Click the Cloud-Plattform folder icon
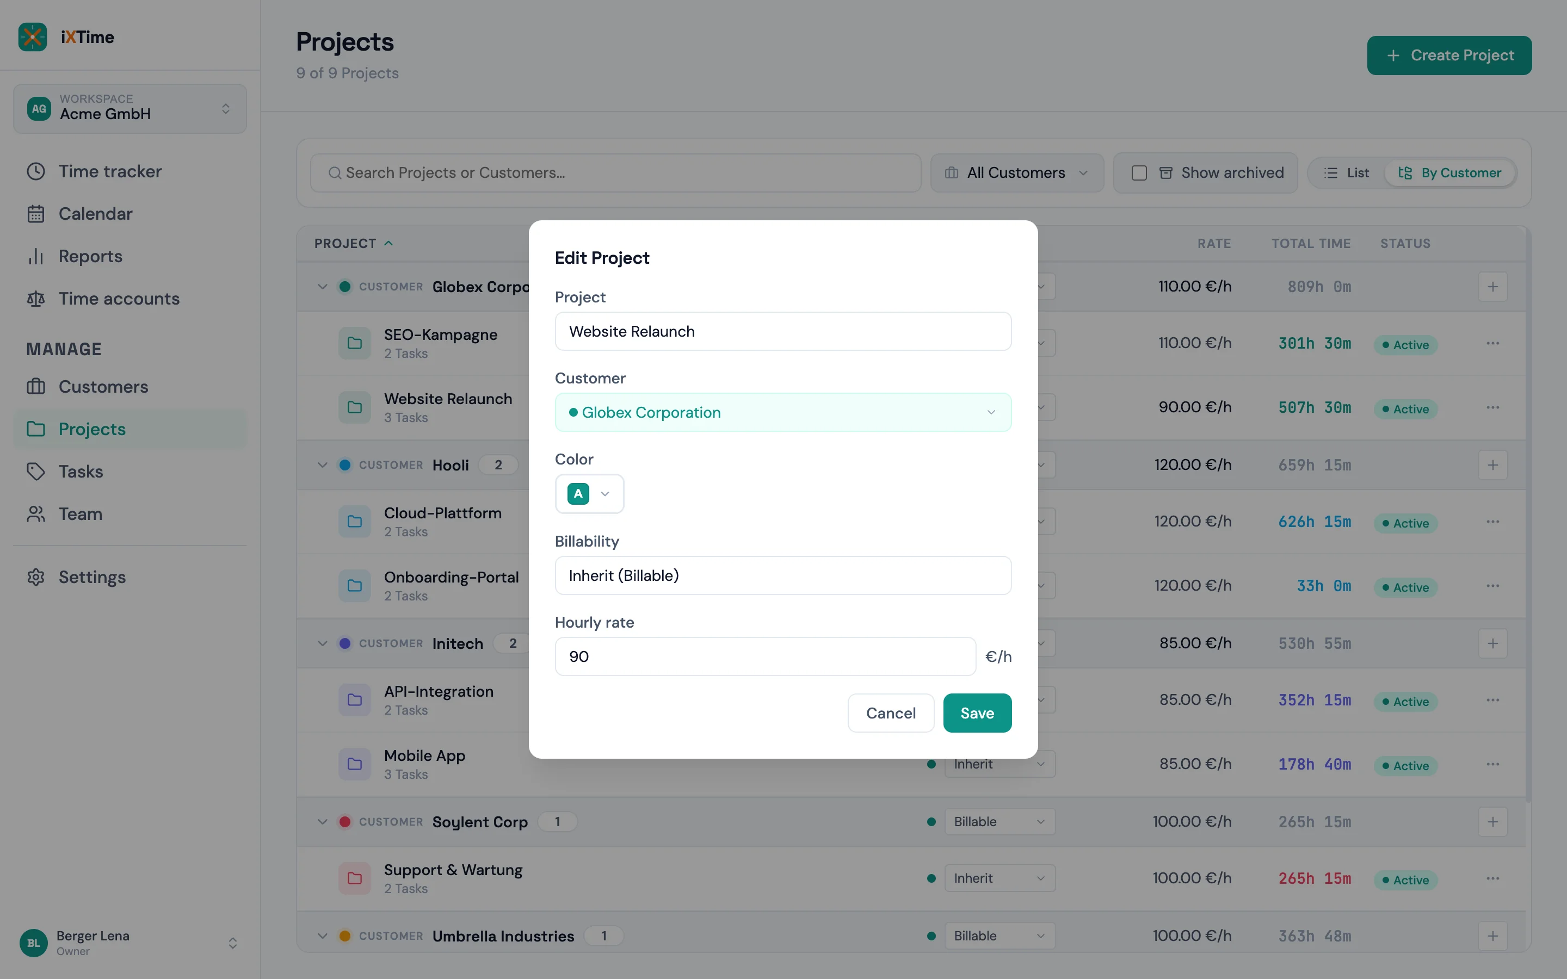 [x=355, y=521]
